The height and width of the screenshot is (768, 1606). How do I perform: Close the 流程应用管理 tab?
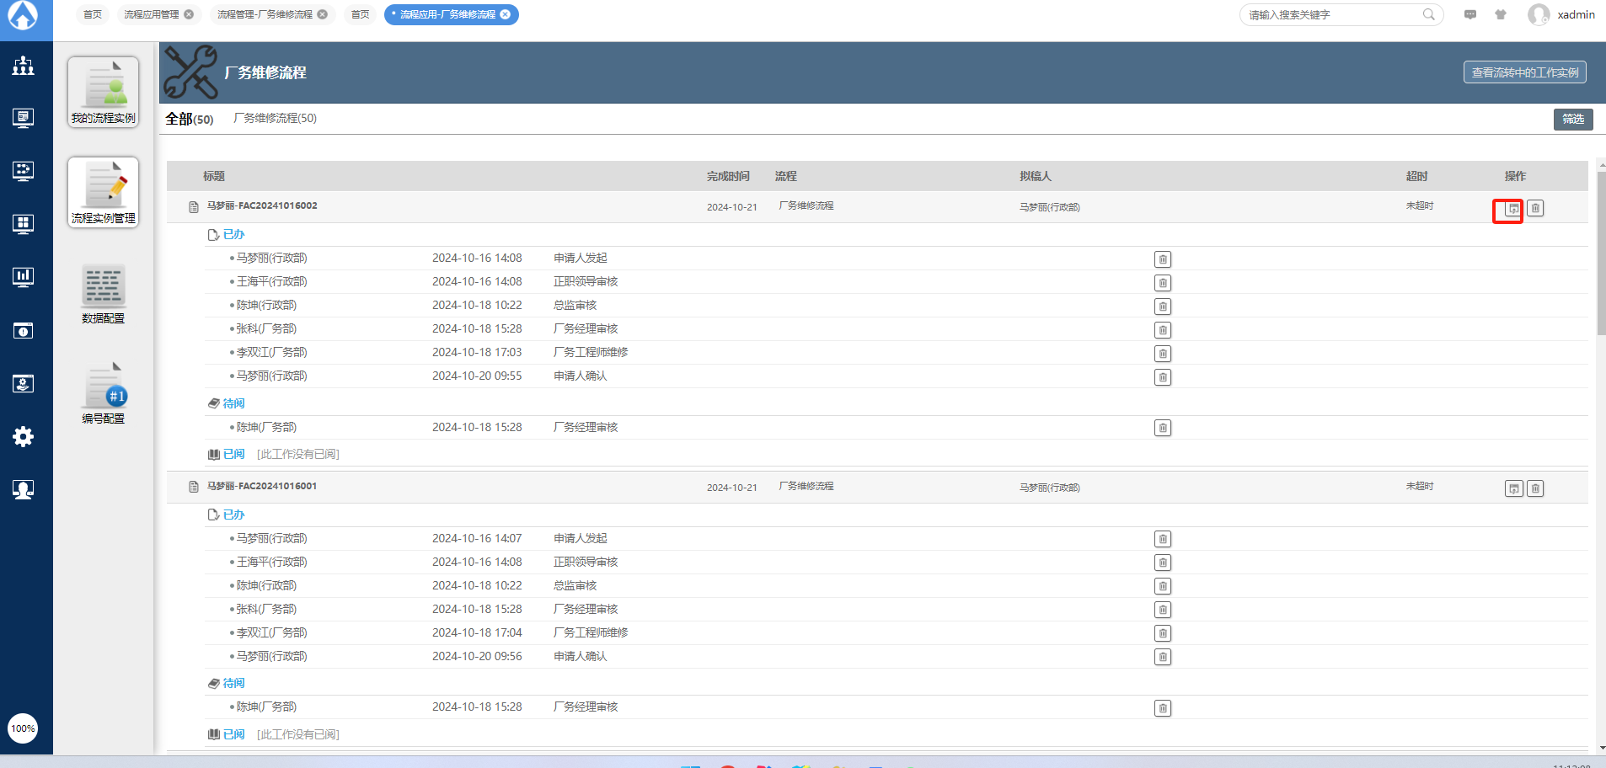pos(189,14)
